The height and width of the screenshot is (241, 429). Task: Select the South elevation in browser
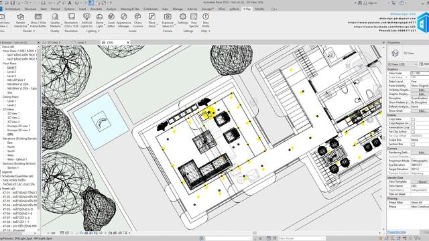tap(11, 151)
